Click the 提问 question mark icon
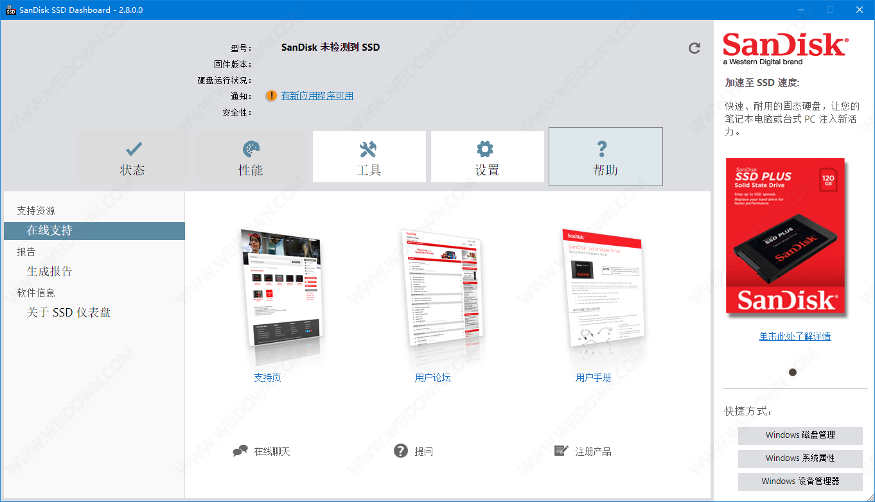The height and width of the screenshot is (502, 875). tap(401, 451)
